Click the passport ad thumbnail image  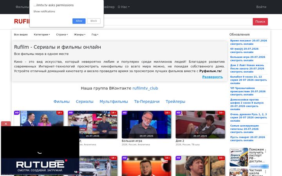pyautogui.click(x=239, y=157)
